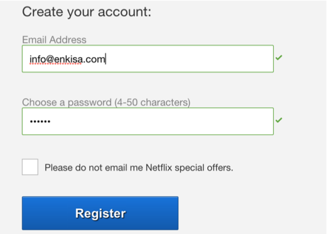Place the cursor on the masked password dots
This screenshot has width=327, height=234.
click(40, 121)
